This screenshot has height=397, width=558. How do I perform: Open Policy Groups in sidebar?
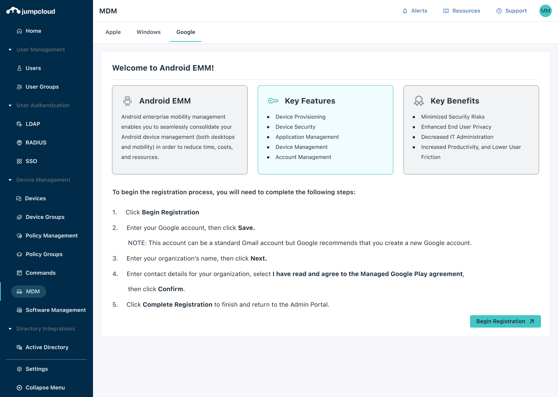(x=44, y=254)
